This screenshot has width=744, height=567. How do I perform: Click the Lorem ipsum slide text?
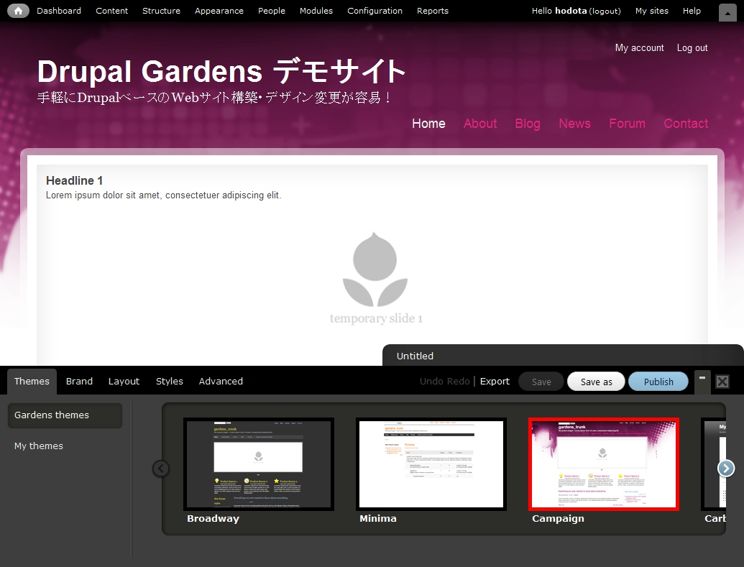coord(163,195)
